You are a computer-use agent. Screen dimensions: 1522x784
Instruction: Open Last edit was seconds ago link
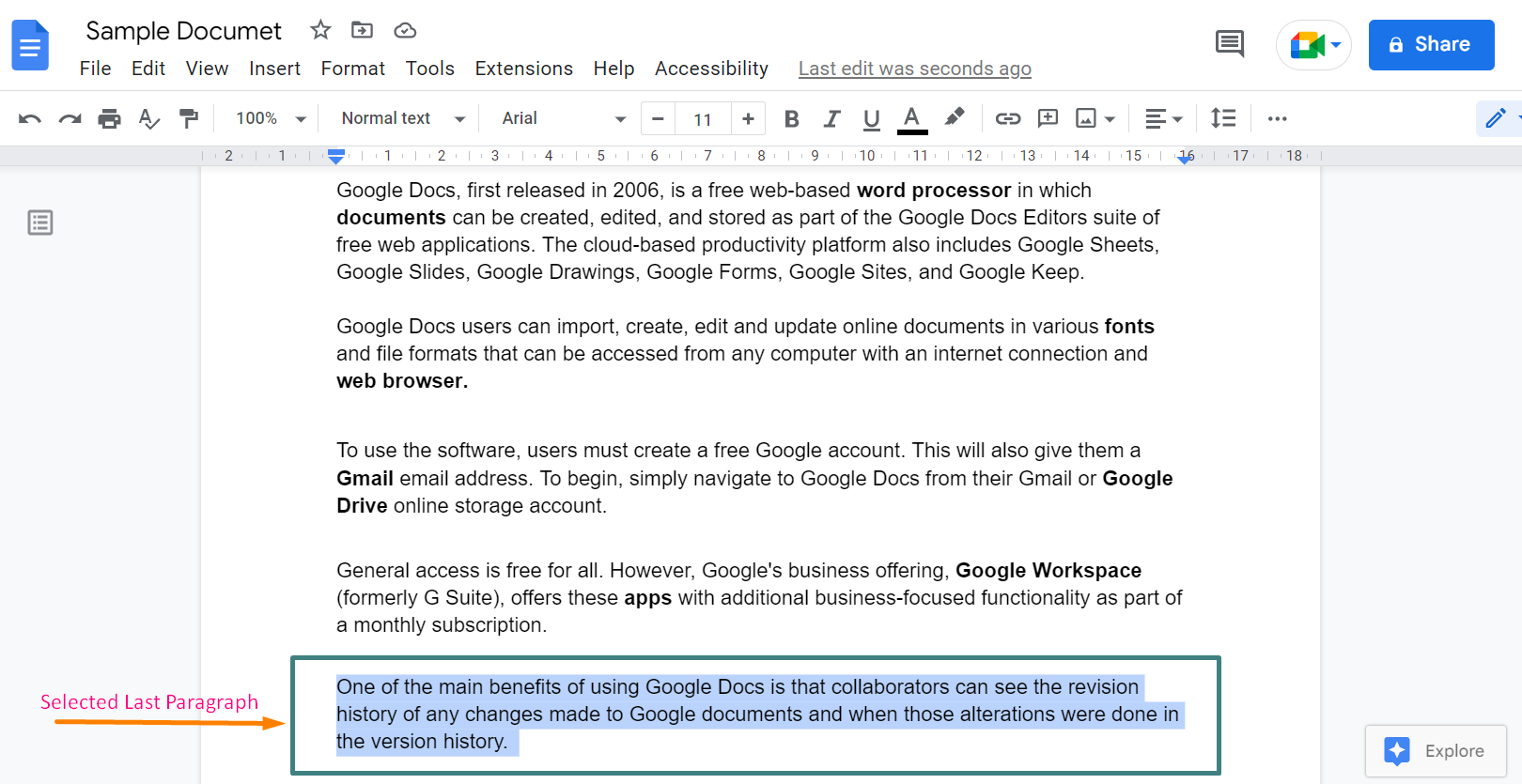click(x=914, y=69)
